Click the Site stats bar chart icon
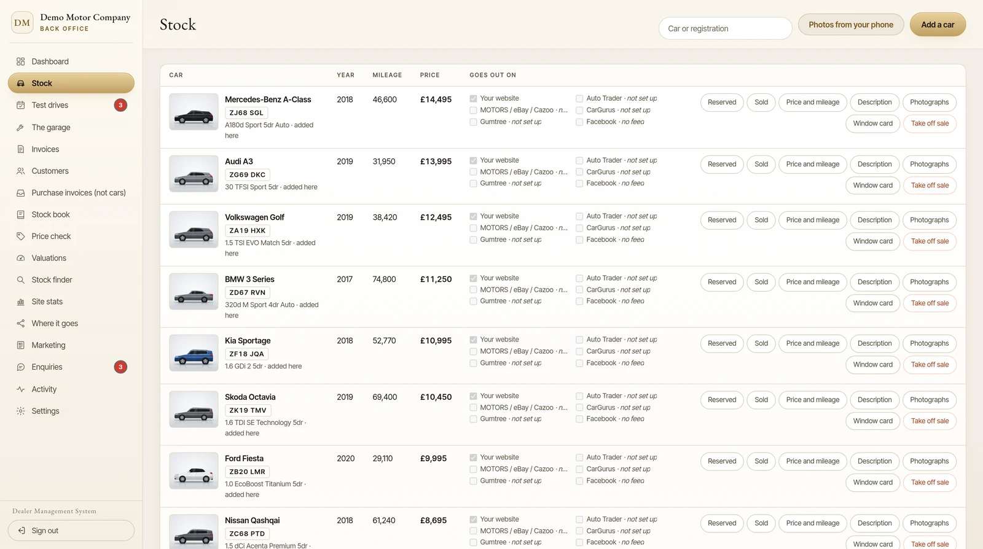This screenshot has width=983, height=549. [x=20, y=302]
